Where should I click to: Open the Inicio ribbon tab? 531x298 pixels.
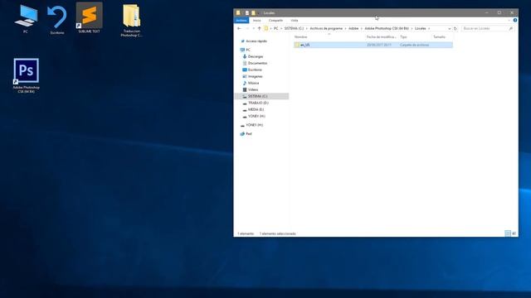tap(257, 20)
